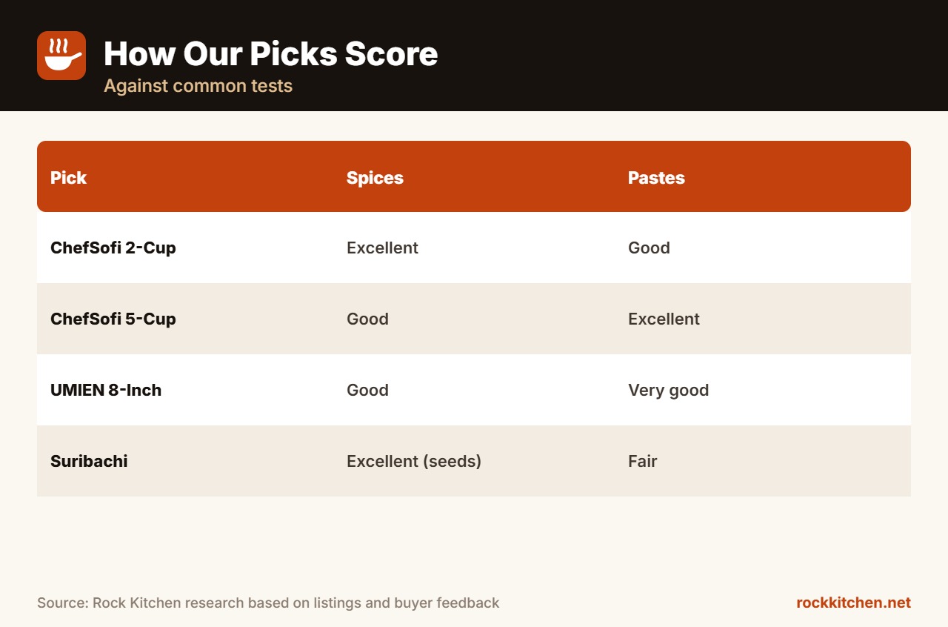Click the steaming pan logo icon
This screenshot has height=627, width=948.
pos(61,56)
